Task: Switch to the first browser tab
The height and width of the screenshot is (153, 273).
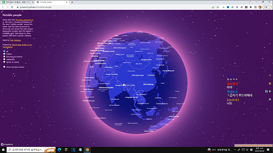Action: point(17,2)
